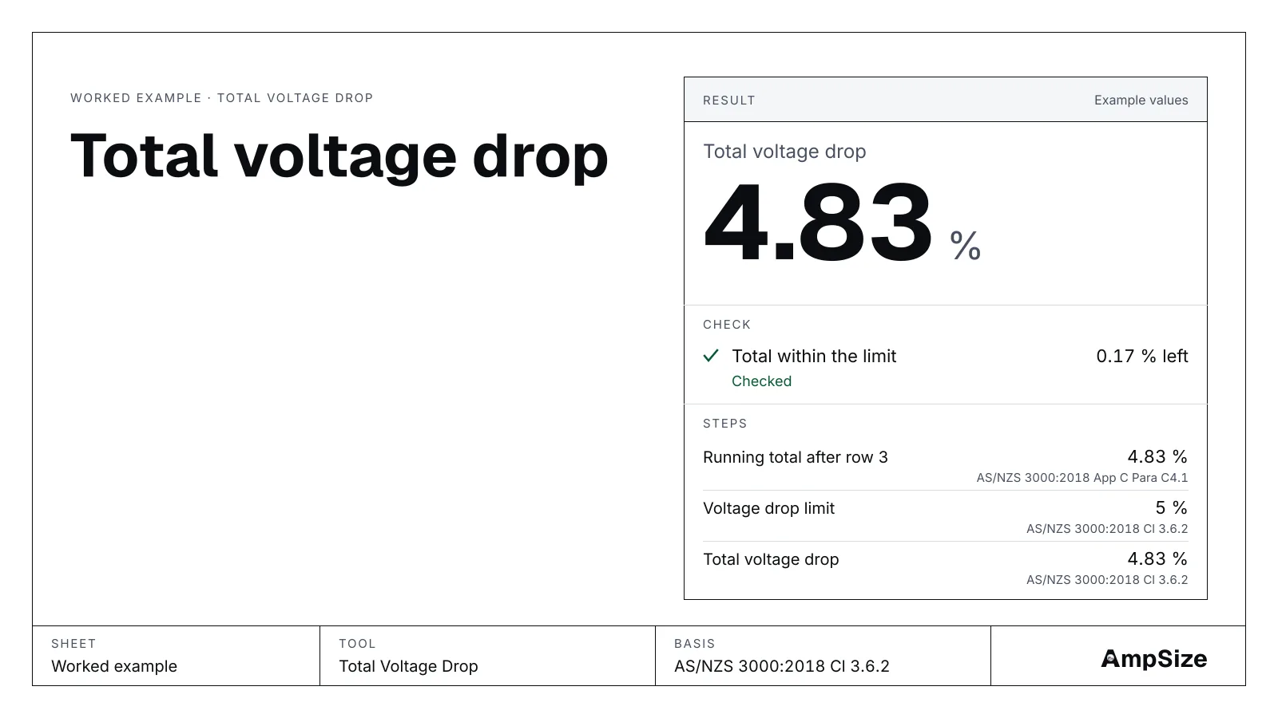Click the 'WORKED EXAMPLE · TOTAL VOLTAGE DROP' overline
This screenshot has height=718, width=1278.
tap(222, 98)
